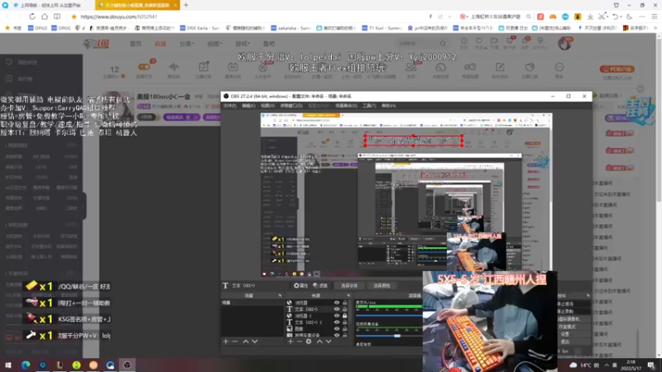Open the Windows Start menu
Image resolution: width=662 pixels, height=372 pixels.
coord(8,365)
